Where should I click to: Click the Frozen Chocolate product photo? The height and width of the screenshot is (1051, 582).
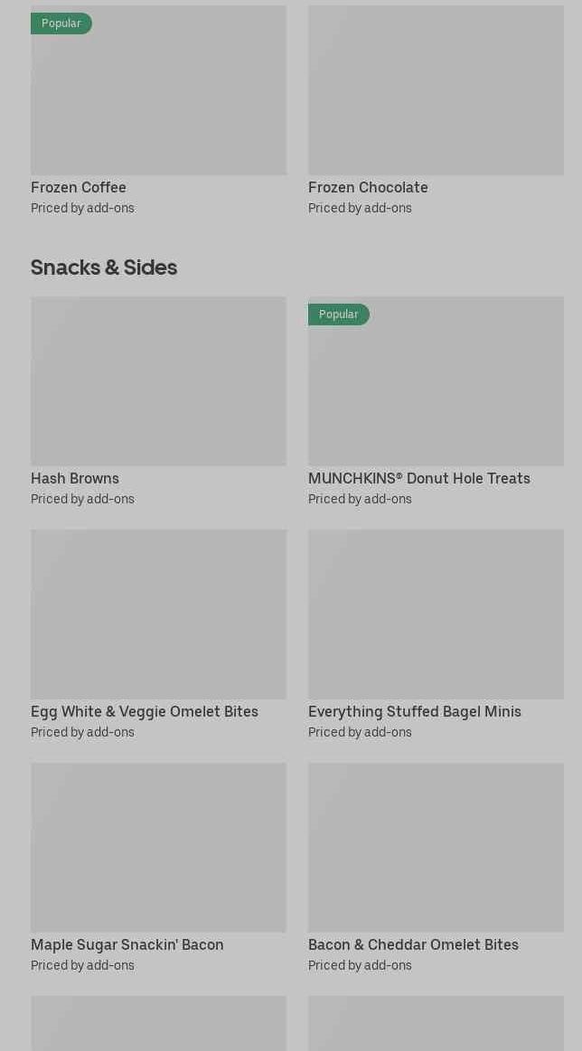436,90
